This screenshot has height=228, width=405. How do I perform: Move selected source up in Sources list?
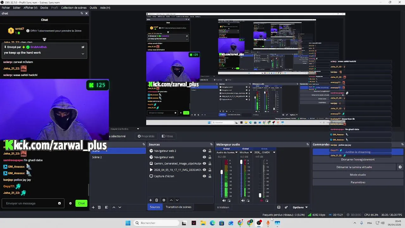click(x=171, y=200)
